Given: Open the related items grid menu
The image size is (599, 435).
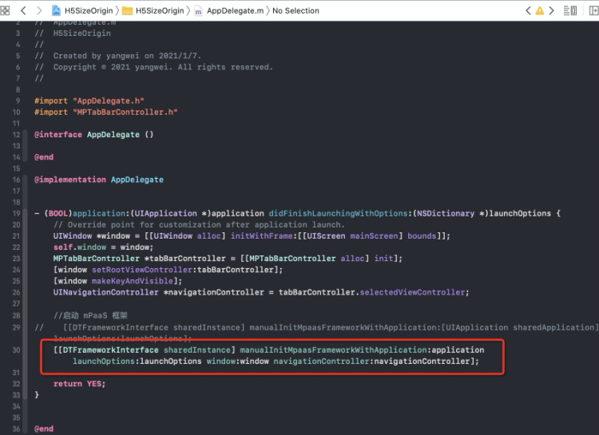Looking at the screenshot, I should [x=5, y=10].
